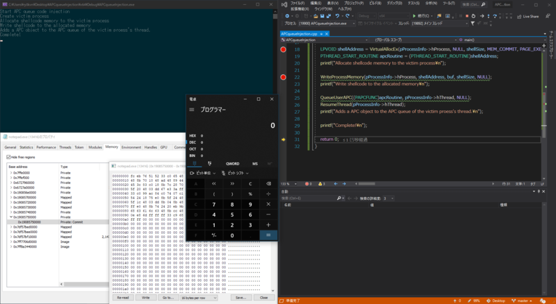The image size is (556, 304).
Task: Open the ビット シフト dropdown in Calculator
Action: [235, 174]
